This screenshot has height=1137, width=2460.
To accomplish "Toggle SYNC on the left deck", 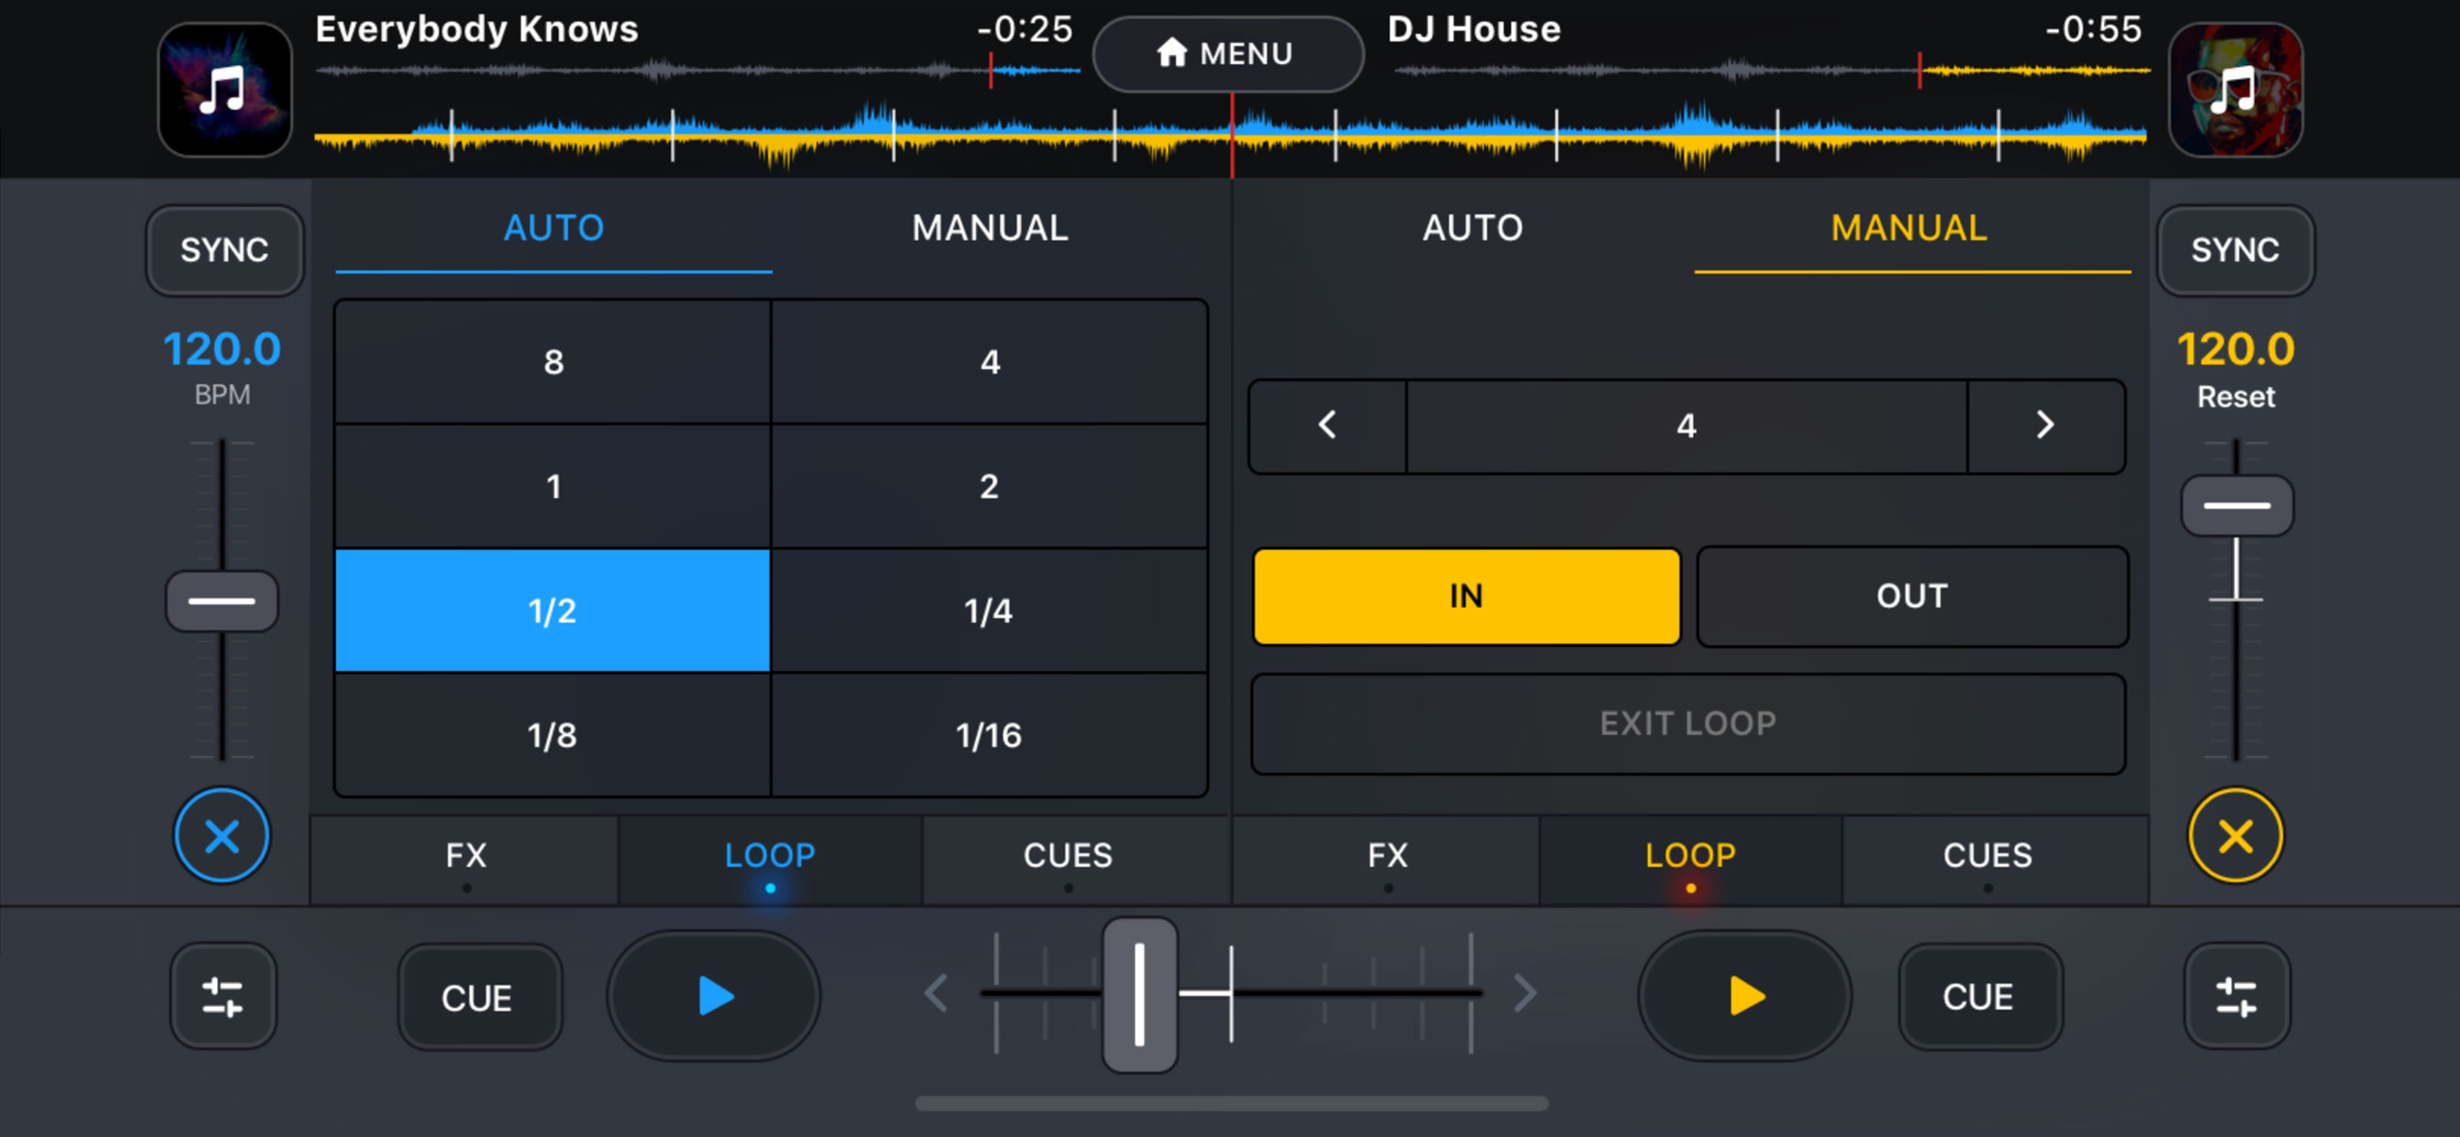I will coord(224,250).
